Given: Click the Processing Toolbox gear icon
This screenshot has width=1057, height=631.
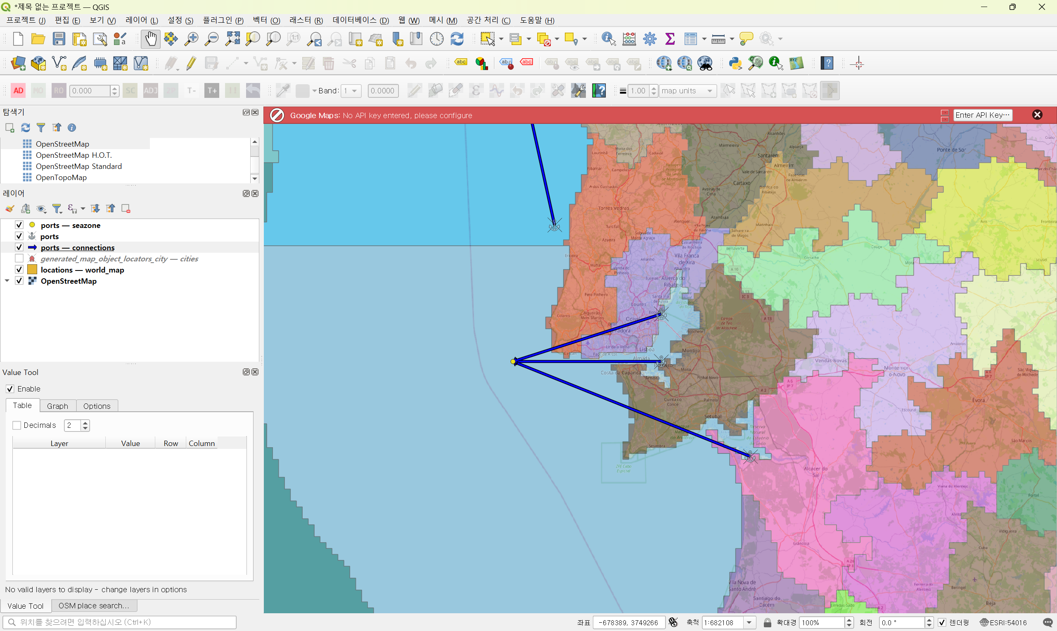Looking at the screenshot, I should click(649, 39).
